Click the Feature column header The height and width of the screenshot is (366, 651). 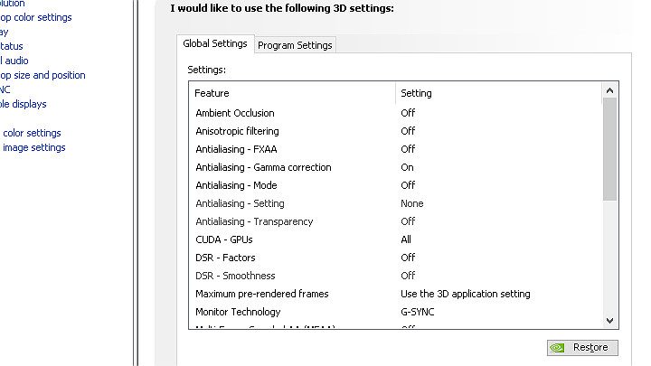coord(212,93)
